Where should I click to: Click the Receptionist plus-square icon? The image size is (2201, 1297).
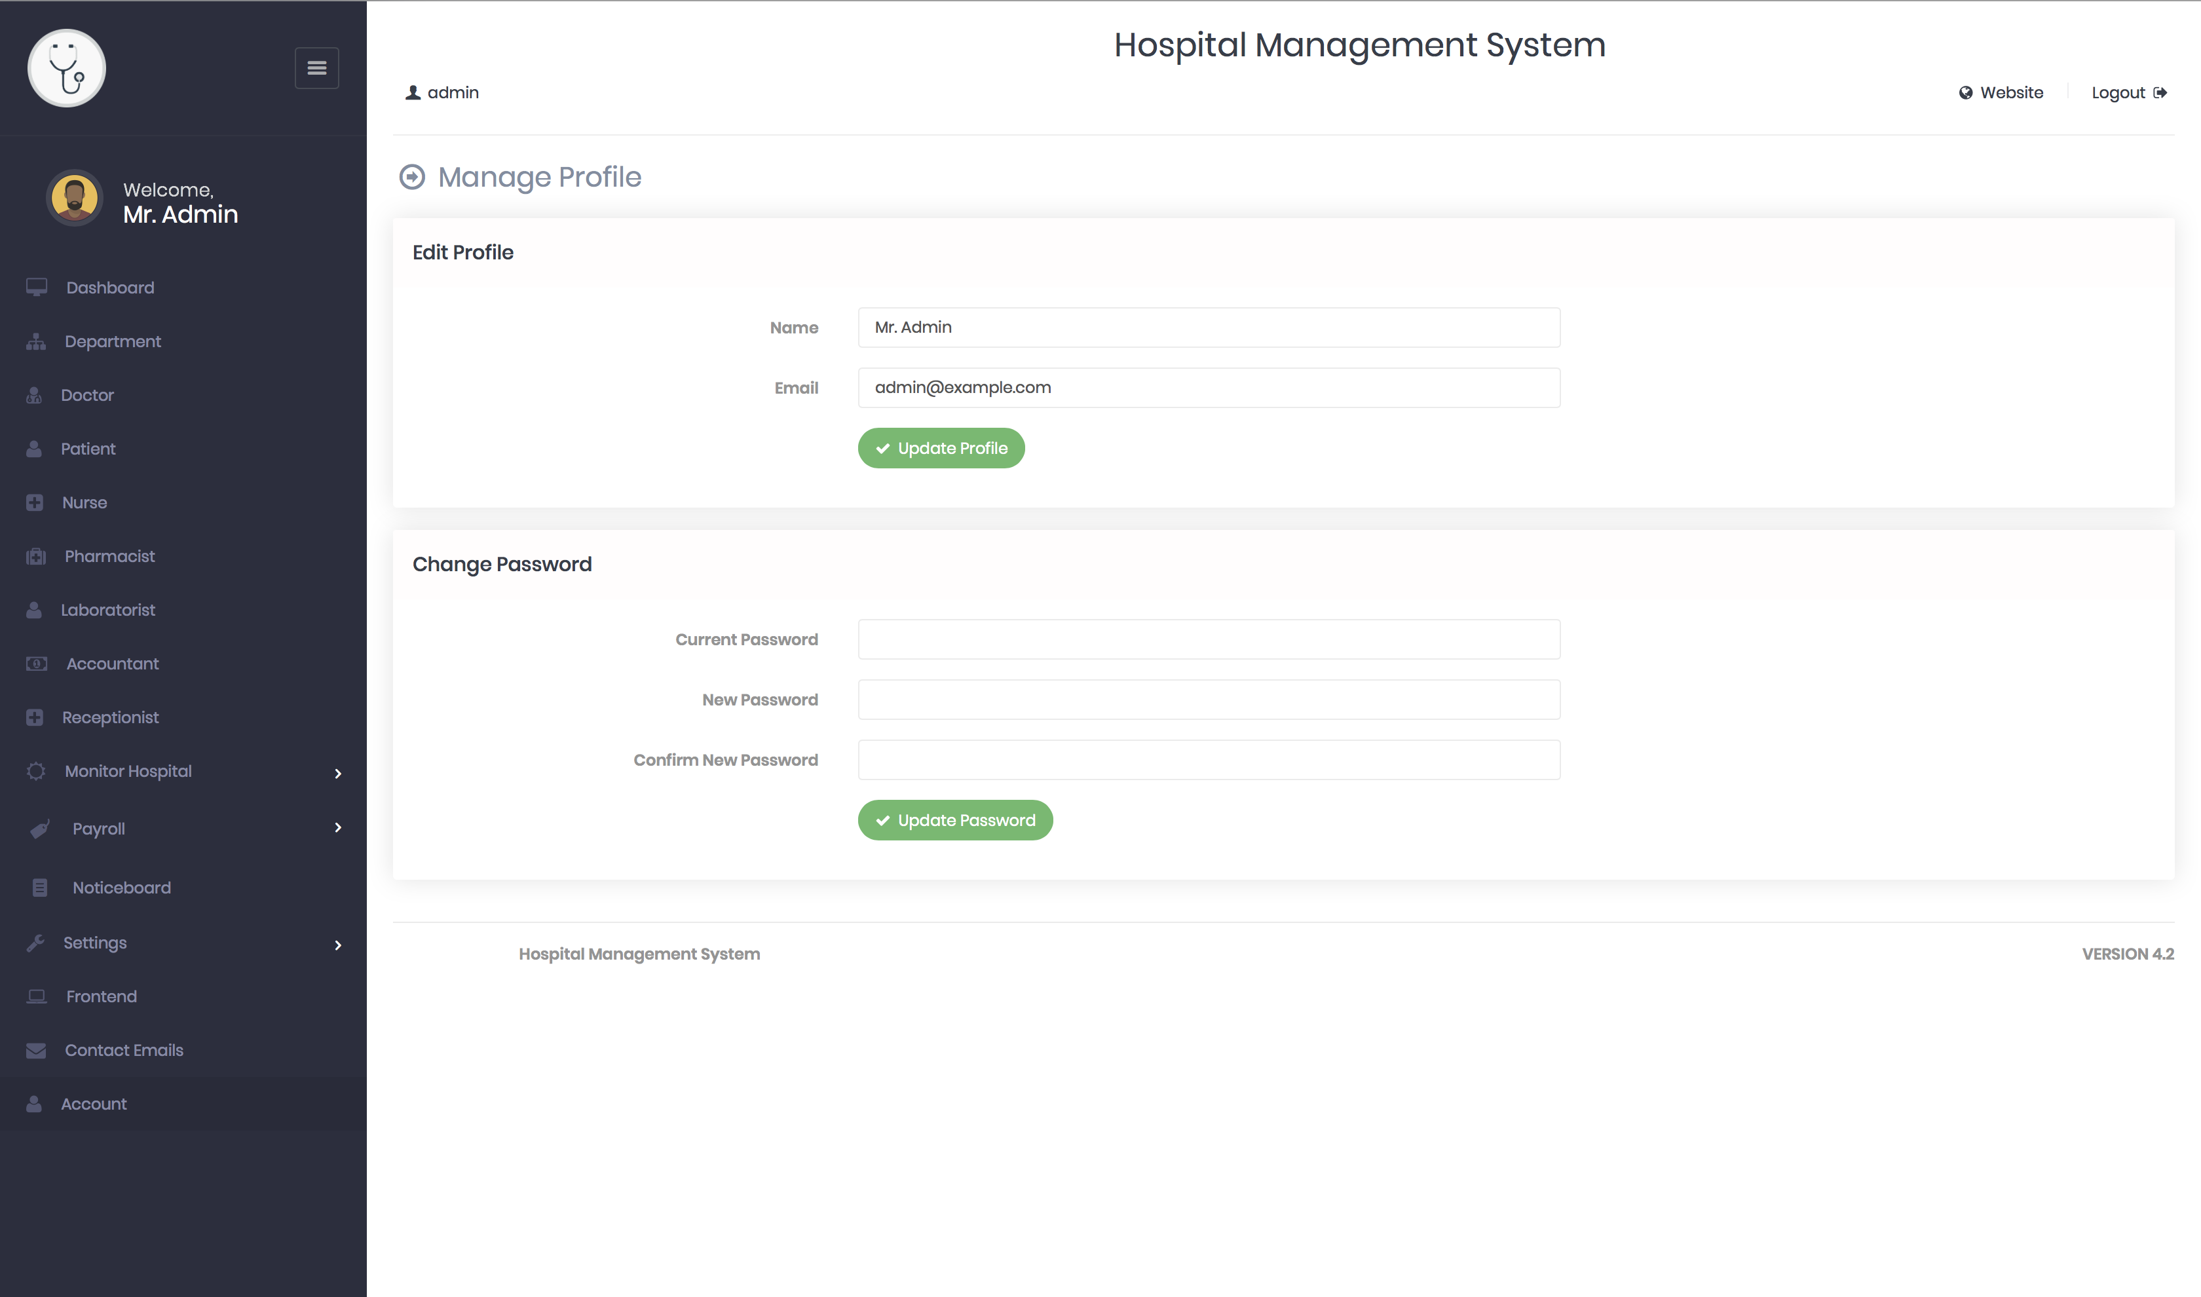pyautogui.click(x=35, y=717)
